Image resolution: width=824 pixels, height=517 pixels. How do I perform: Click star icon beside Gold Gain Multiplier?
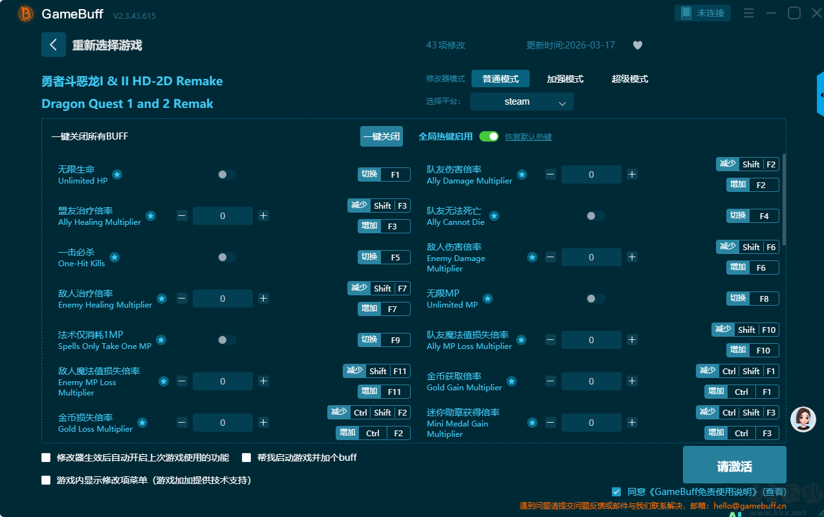[x=512, y=381]
